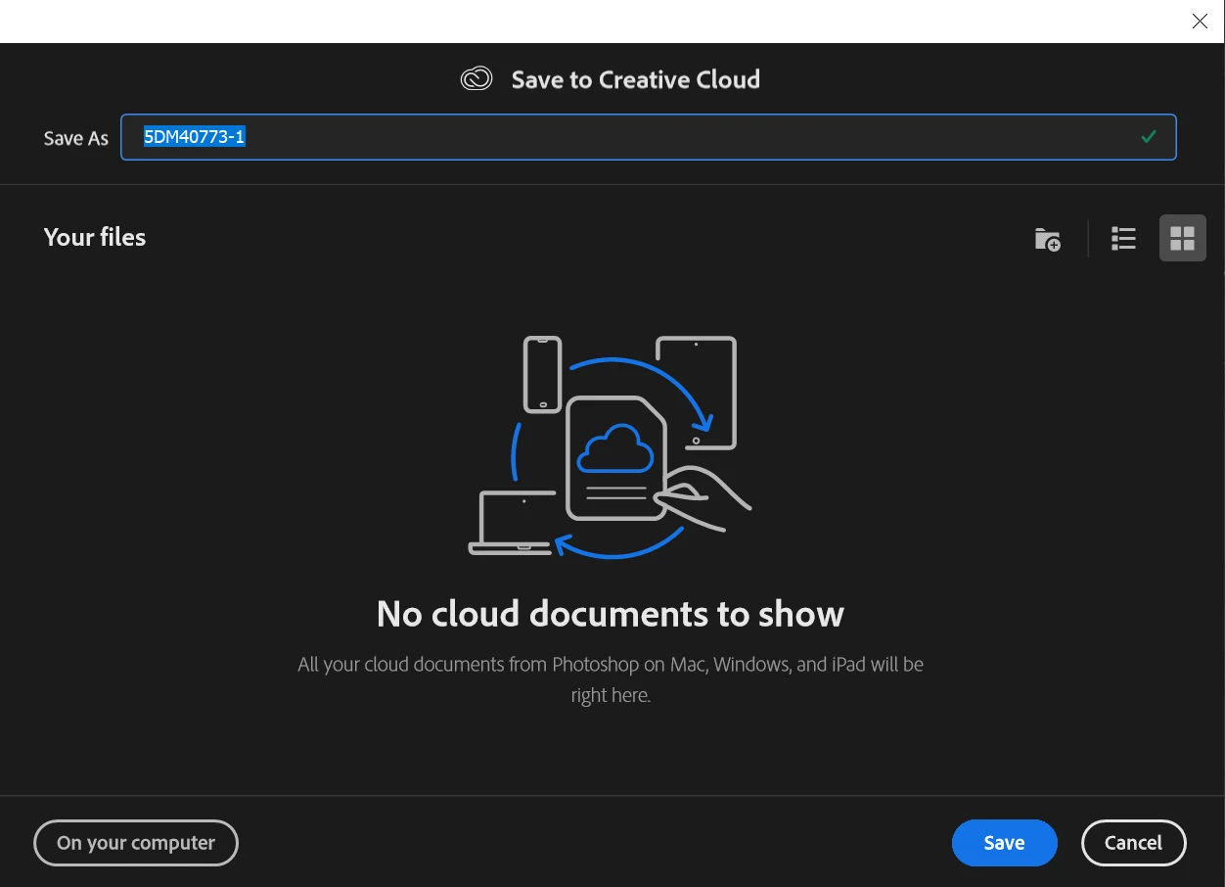Close the dialog with the X button

(1200, 22)
